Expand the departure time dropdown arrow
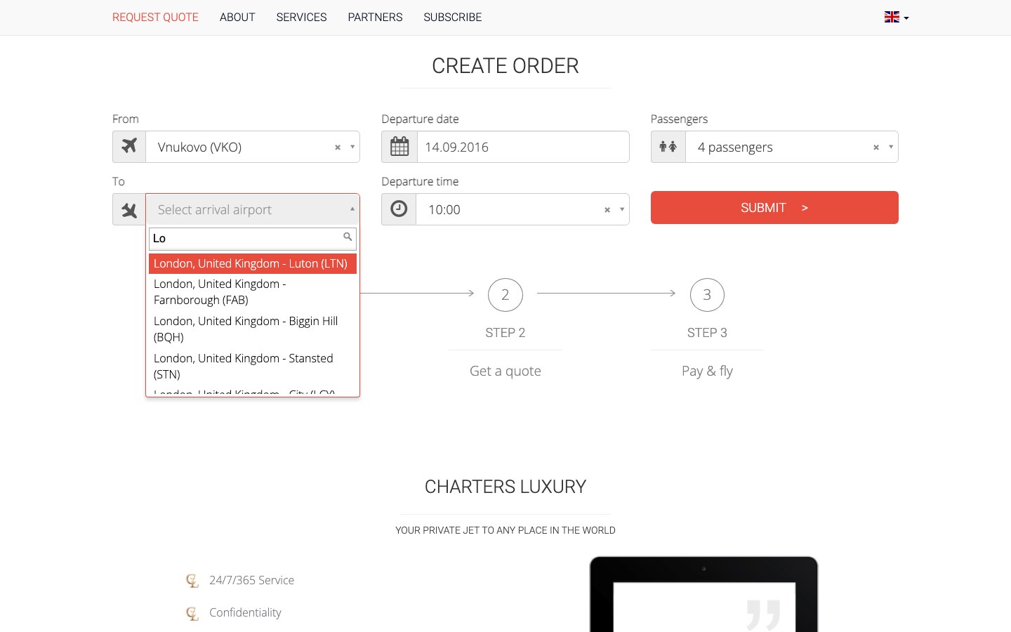This screenshot has height=632, width=1011. (622, 209)
